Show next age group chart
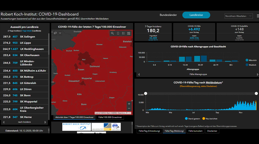Image resolution: width=259 pixels, height=144 pixels. (x=257, y=74)
